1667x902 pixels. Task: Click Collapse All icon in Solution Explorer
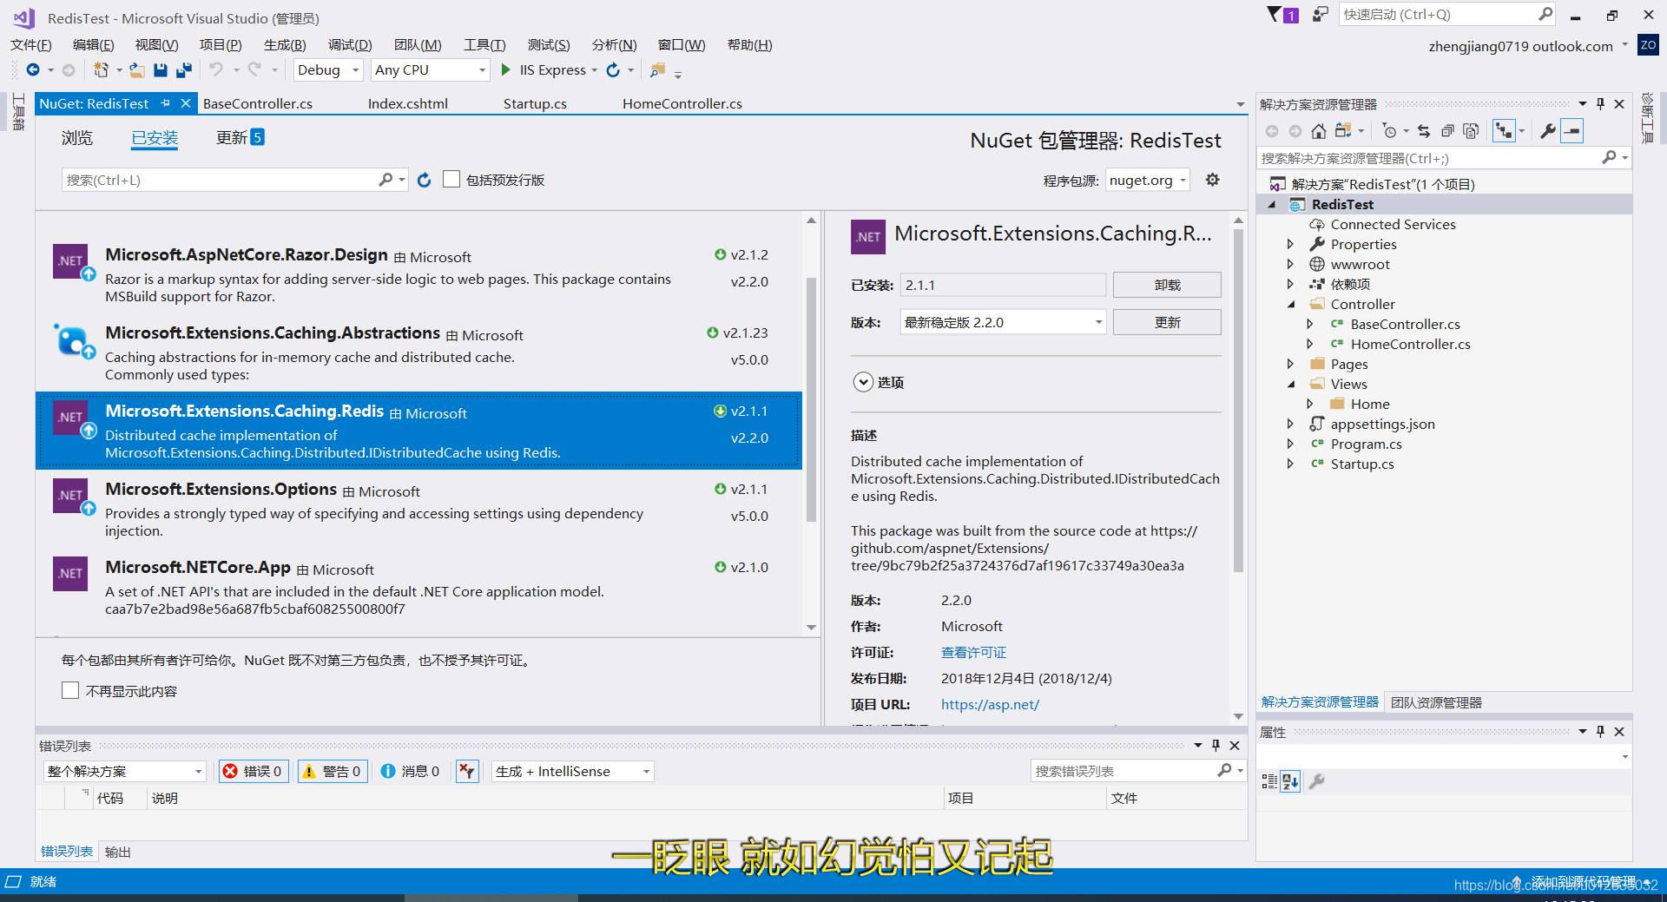[1447, 131]
